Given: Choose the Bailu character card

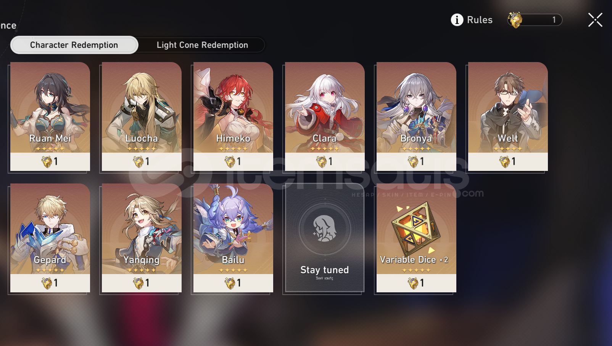Looking at the screenshot, I should pos(233,238).
